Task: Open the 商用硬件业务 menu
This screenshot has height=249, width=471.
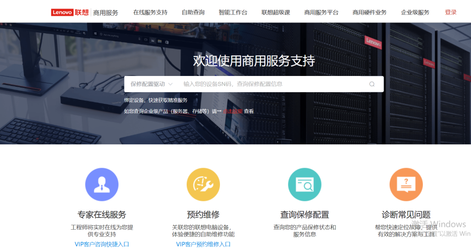Action: (369, 12)
